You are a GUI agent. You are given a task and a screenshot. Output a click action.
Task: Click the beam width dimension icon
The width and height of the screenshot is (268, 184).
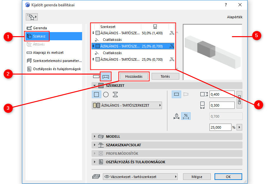[x=202, y=105]
